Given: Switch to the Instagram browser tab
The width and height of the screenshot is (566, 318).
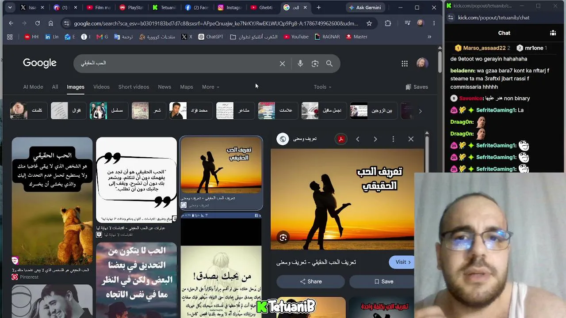Looking at the screenshot, I should pos(230,8).
